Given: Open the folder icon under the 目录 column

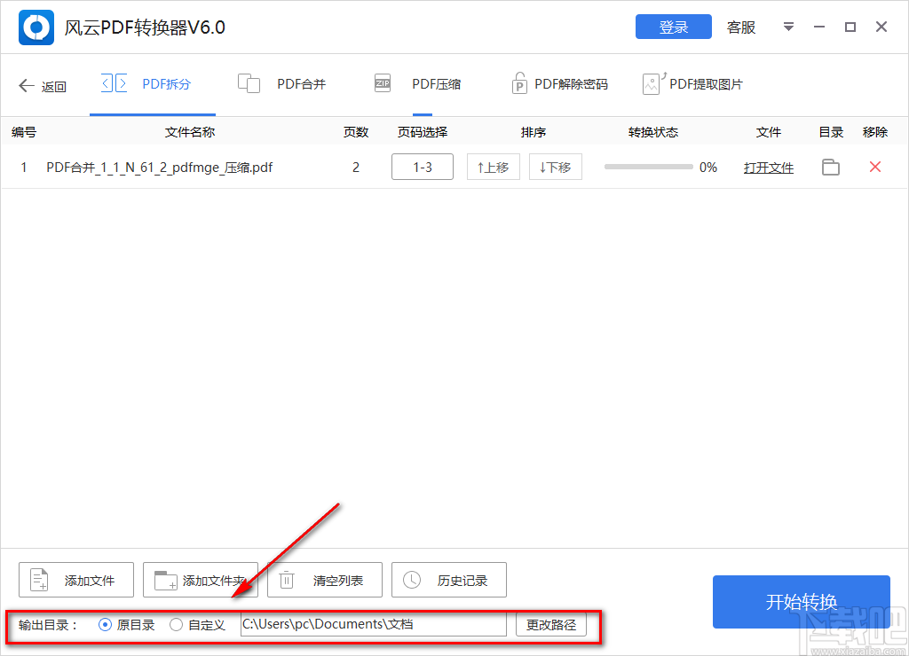Looking at the screenshot, I should coord(830,167).
